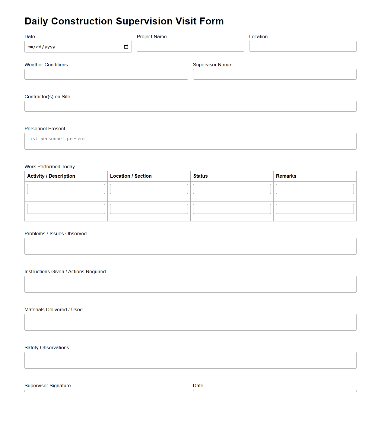Click second row Remarks input
The width and height of the screenshot is (381, 422).
click(315, 208)
